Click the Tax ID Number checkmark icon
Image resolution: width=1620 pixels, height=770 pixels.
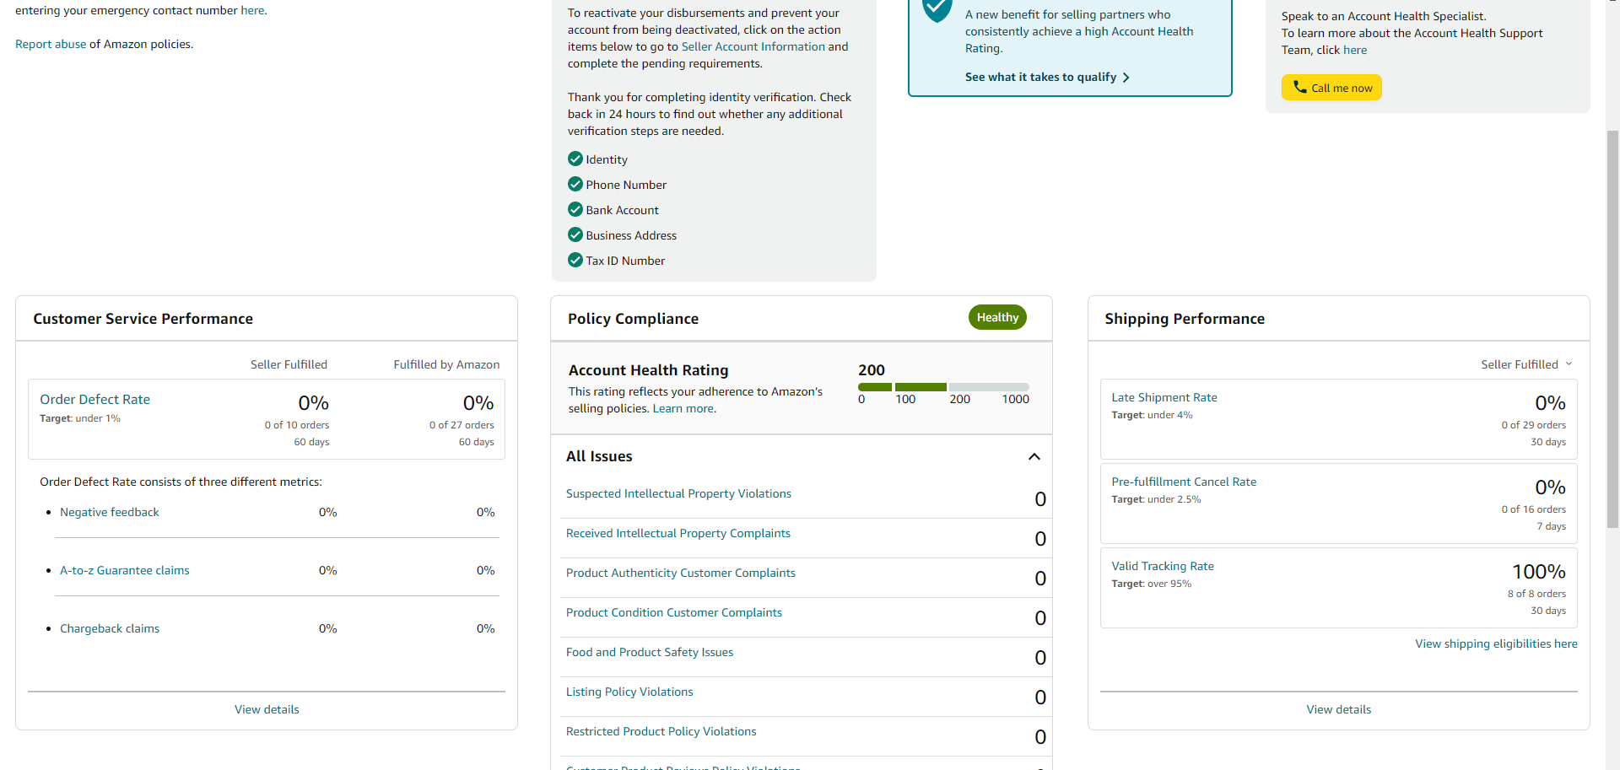point(575,260)
